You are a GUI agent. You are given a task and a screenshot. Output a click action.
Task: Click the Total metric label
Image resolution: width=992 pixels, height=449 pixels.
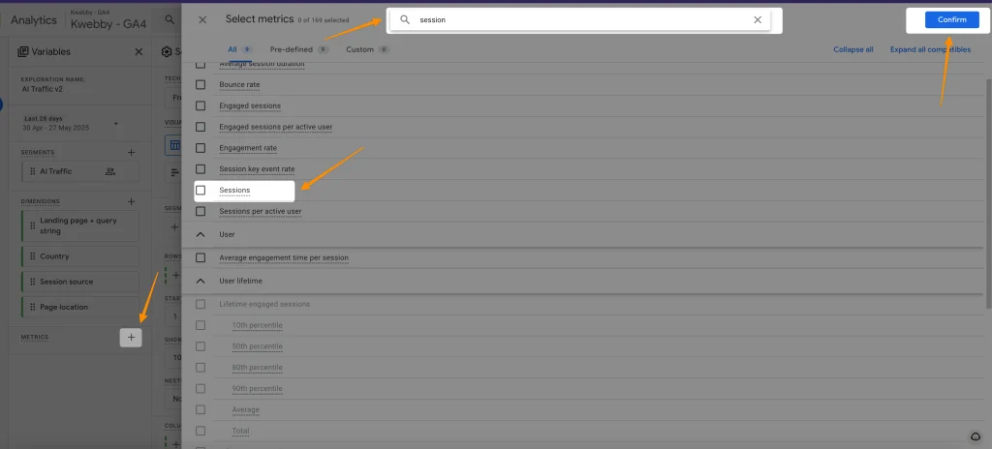[240, 431]
